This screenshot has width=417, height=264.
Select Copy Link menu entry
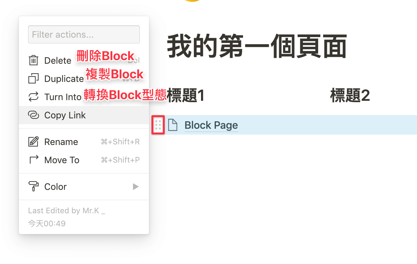click(65, 115)
